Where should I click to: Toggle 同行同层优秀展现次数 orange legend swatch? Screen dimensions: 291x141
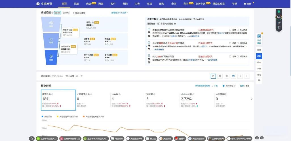84,117
